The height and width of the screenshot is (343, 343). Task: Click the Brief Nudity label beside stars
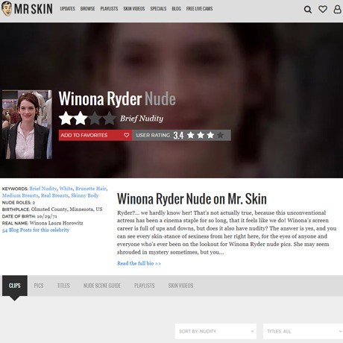click(142, 119)
